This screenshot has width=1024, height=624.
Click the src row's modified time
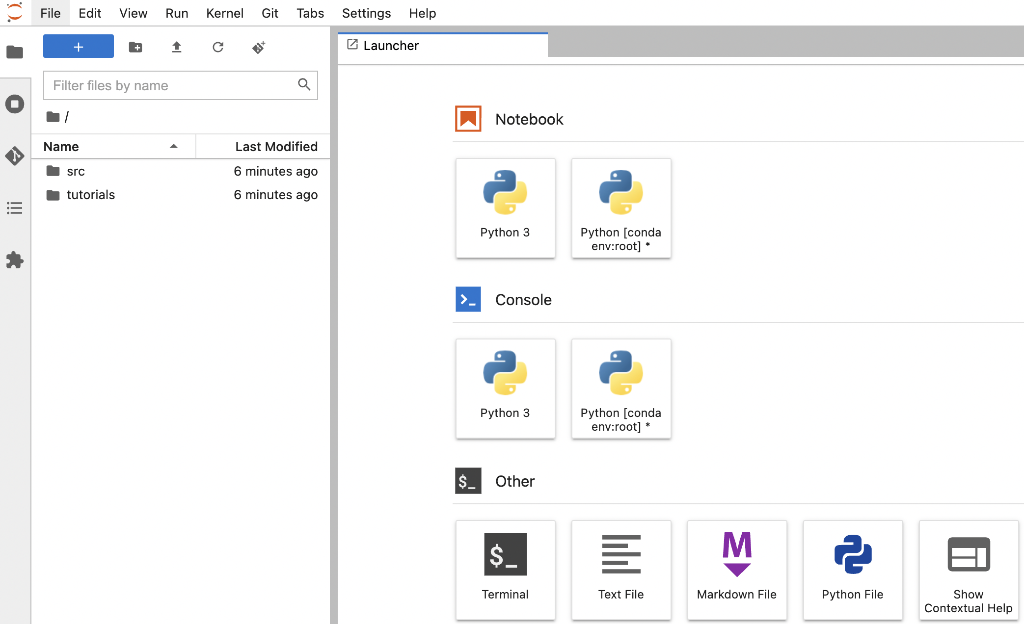tap(276, 171)
